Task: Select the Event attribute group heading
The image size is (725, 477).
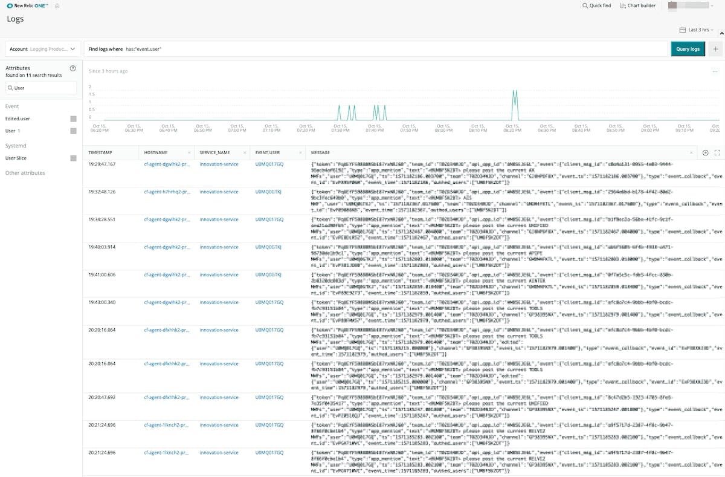Action: pos(12,106)
